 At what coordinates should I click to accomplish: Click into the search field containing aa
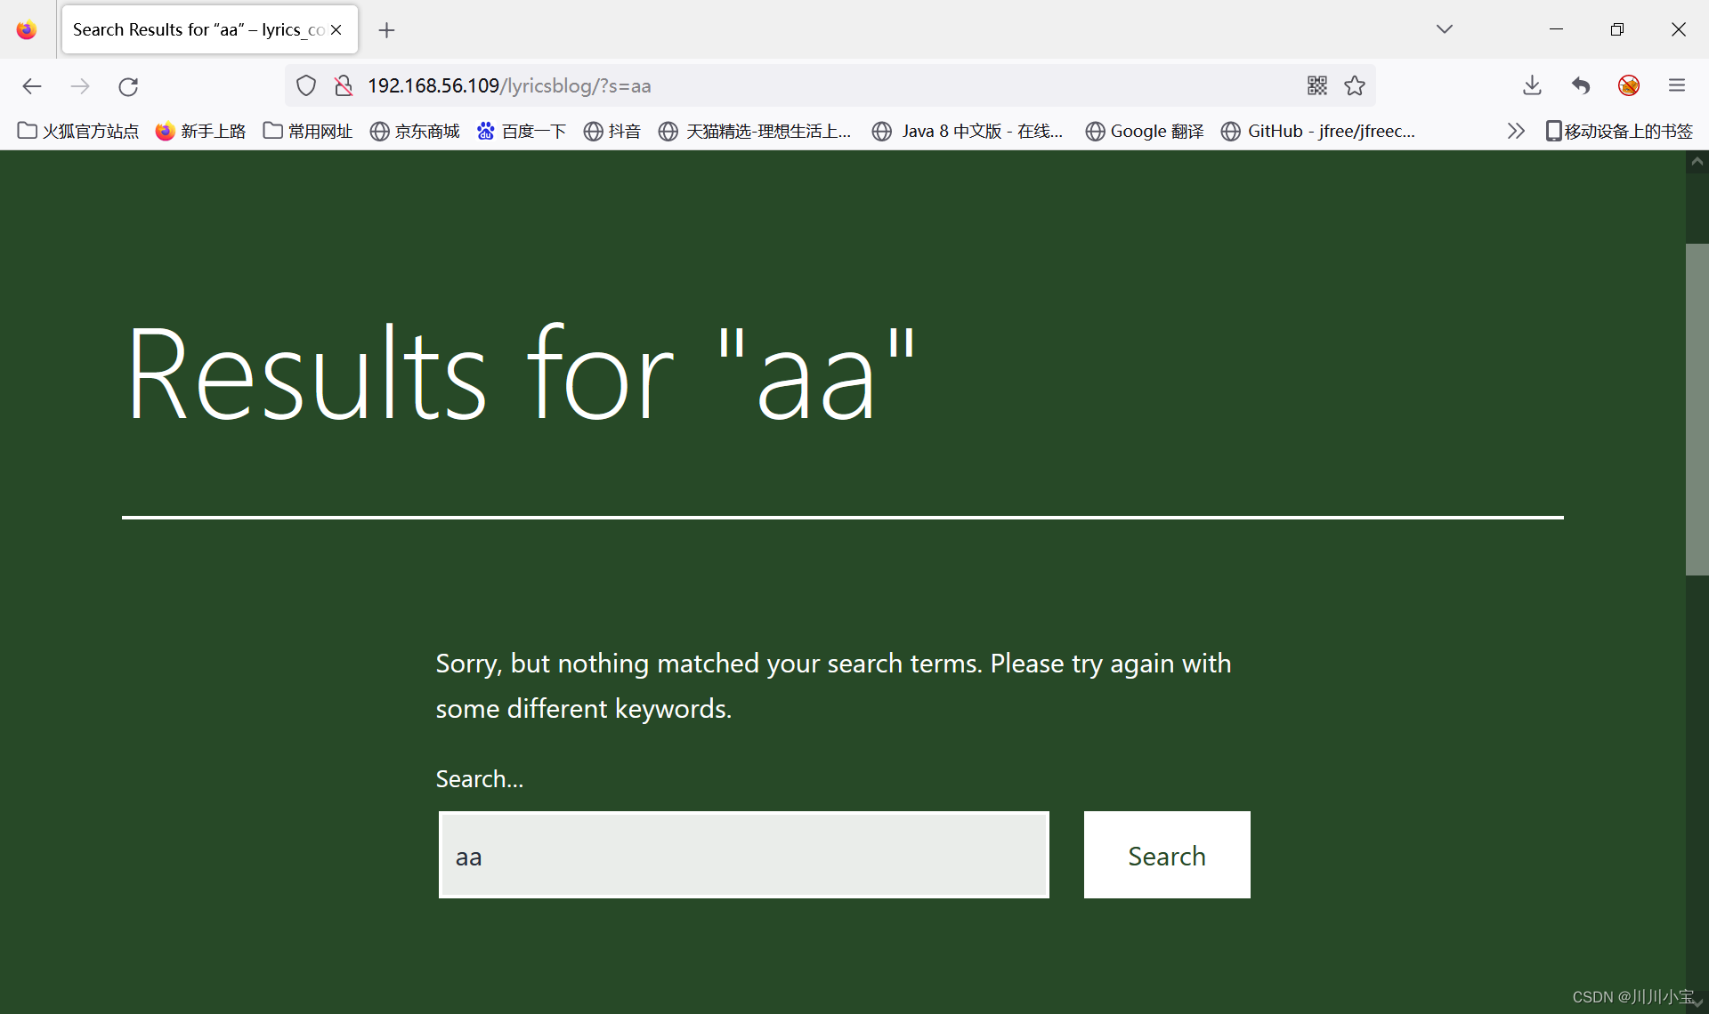(x=743, y=855)
